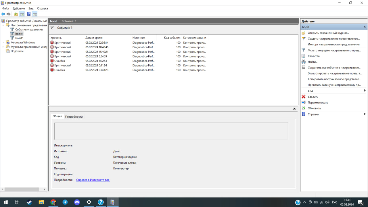Click the Back arrow toolbar icon
Screen dimensions: 368x207
click(x=3, y=14)
